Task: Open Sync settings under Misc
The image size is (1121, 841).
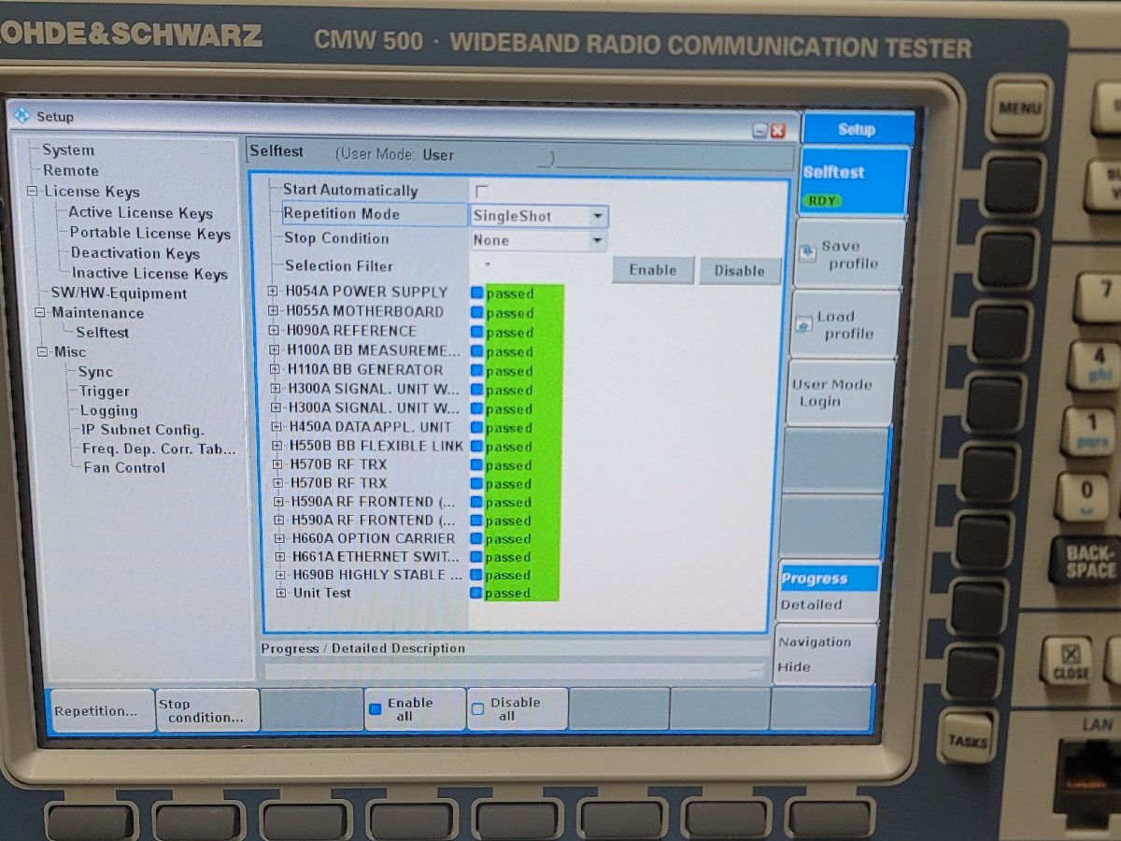Action: [x=95, y=372]
